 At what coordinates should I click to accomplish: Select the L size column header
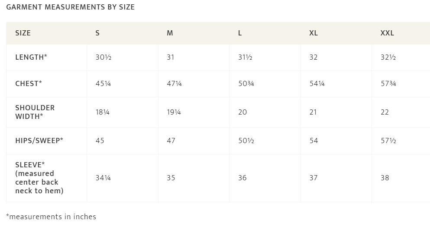pos(240,33)
